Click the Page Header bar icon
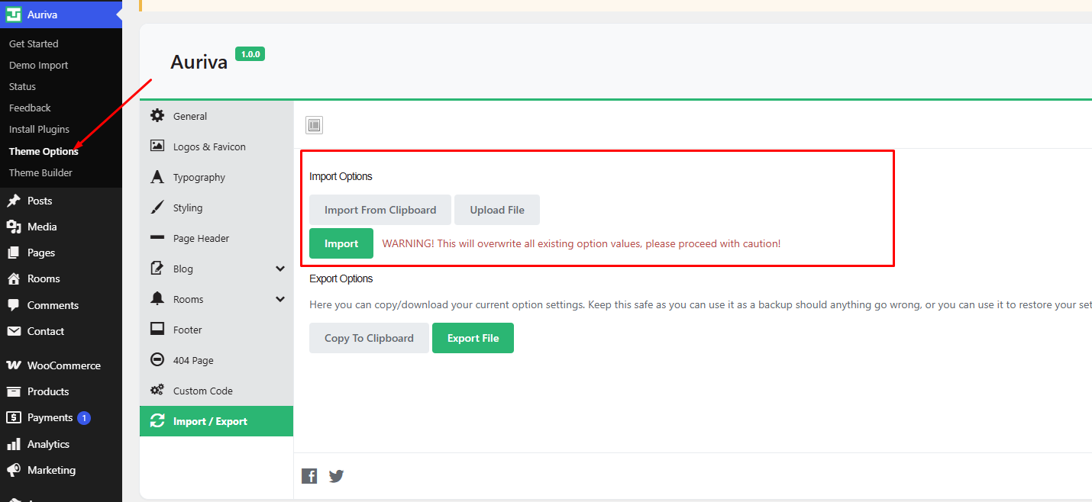Screen dimensions: 1092x502 [x=157, y=238]
